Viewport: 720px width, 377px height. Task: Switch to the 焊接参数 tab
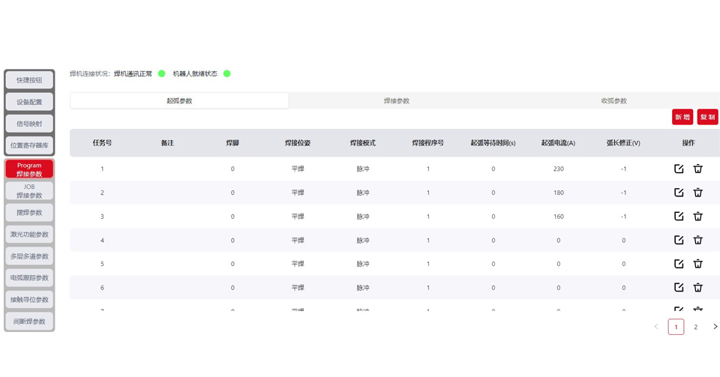(x=396, y=100)
